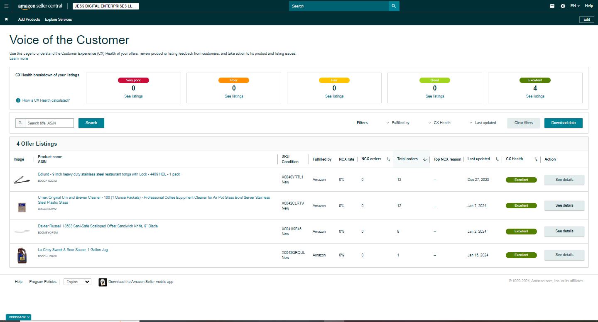Screen dimensions: 598x322
Task: Click the Learn more link
Action: [x=19, y=59]
